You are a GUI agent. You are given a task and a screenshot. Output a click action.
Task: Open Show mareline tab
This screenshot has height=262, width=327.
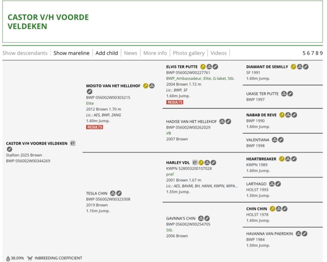(x=72, y=53)
